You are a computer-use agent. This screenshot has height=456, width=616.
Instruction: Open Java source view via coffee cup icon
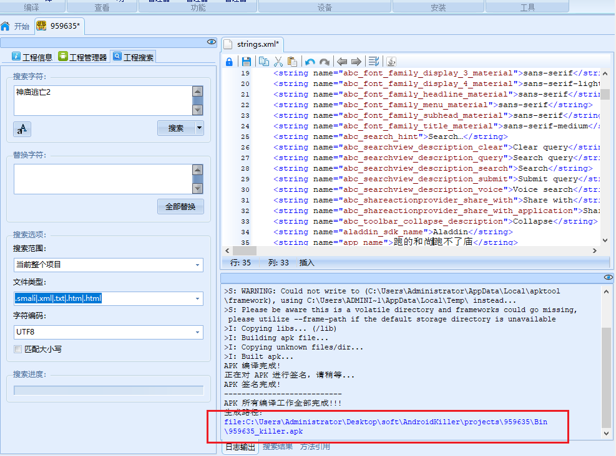click(x=391, y=62)
